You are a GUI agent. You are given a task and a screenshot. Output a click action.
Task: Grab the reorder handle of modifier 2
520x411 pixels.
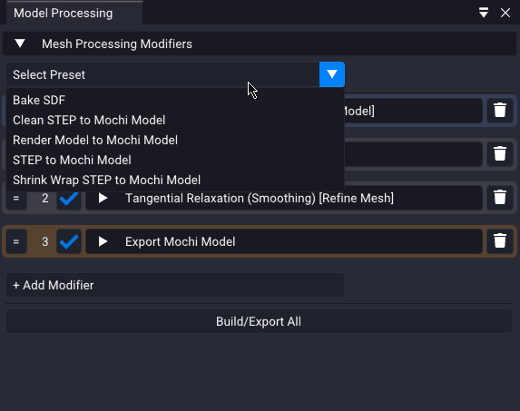[x=16, y=198]
